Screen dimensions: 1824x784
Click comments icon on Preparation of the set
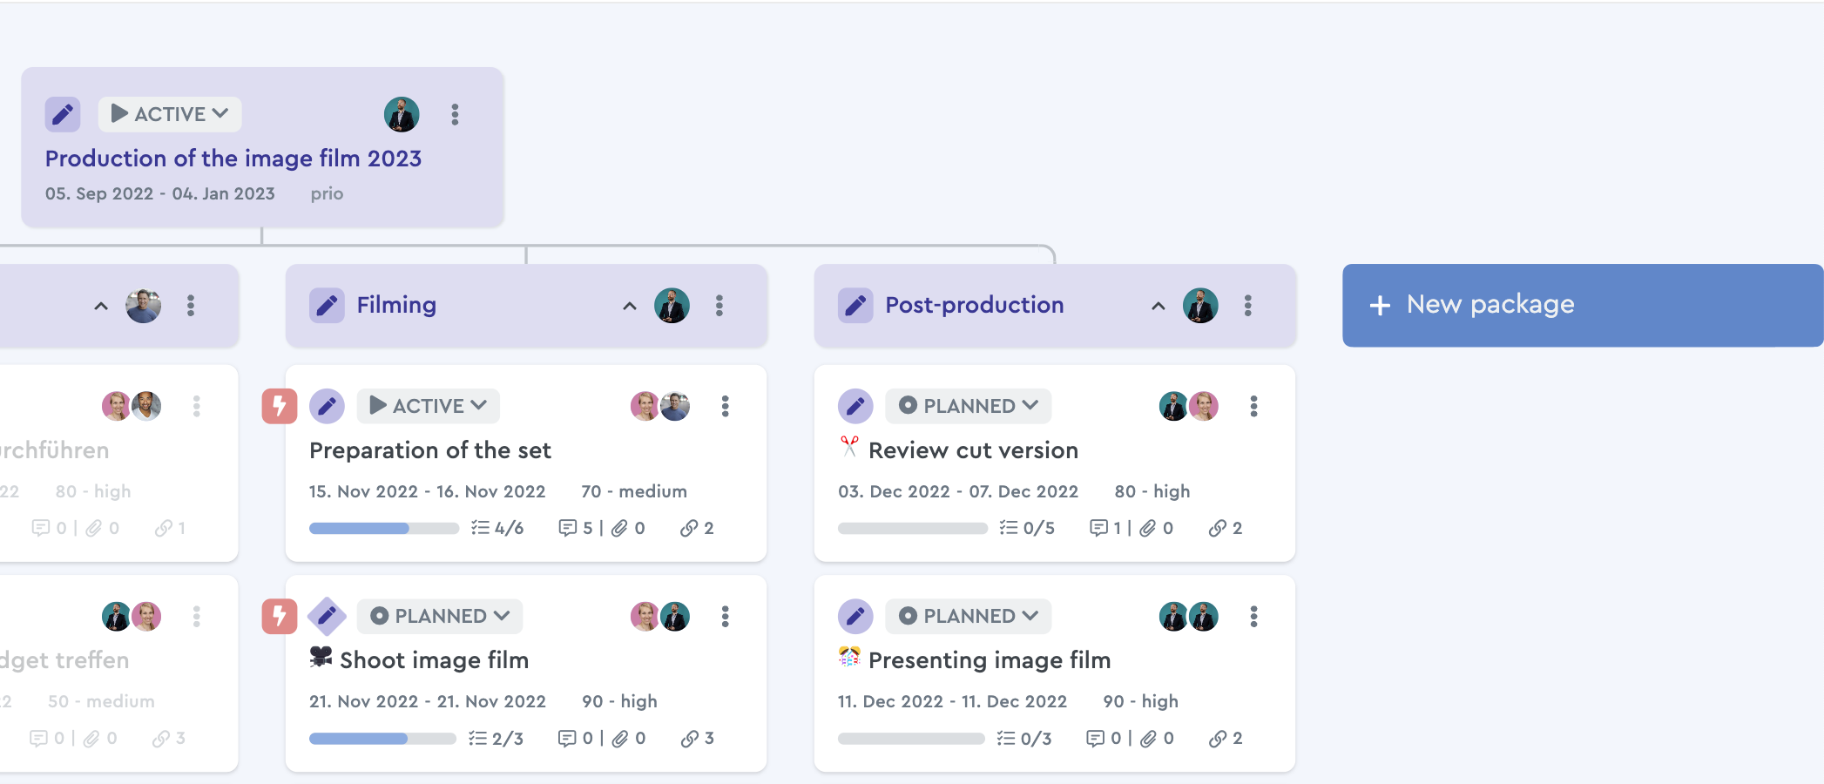(568, 528)
